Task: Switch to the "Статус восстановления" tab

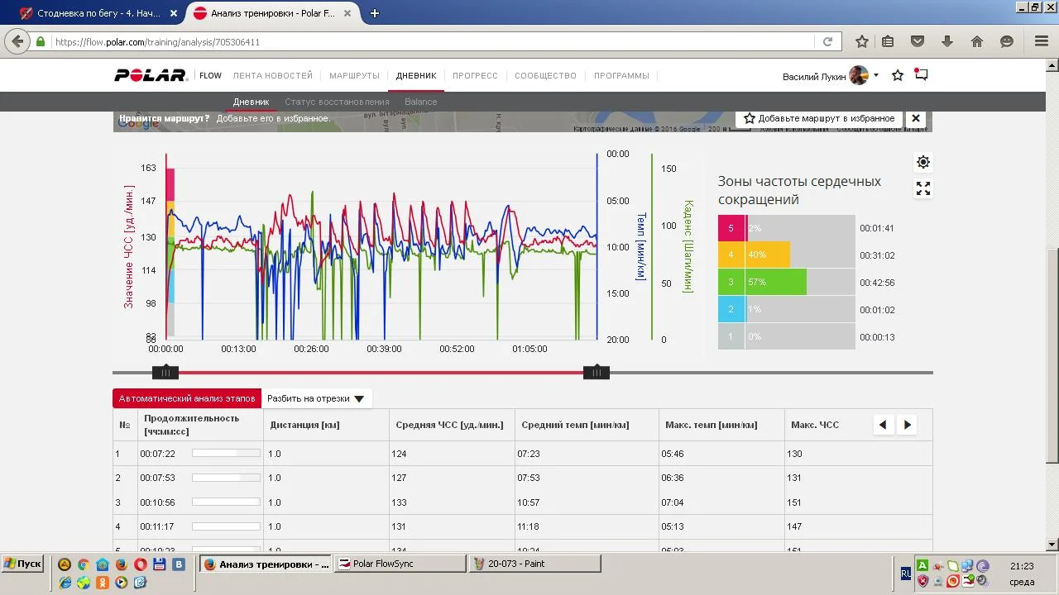Action: click(337, 102)
